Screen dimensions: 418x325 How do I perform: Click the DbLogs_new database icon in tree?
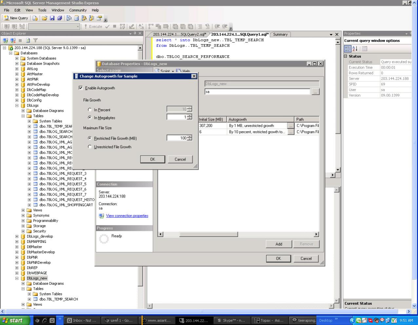click(23, 278)
